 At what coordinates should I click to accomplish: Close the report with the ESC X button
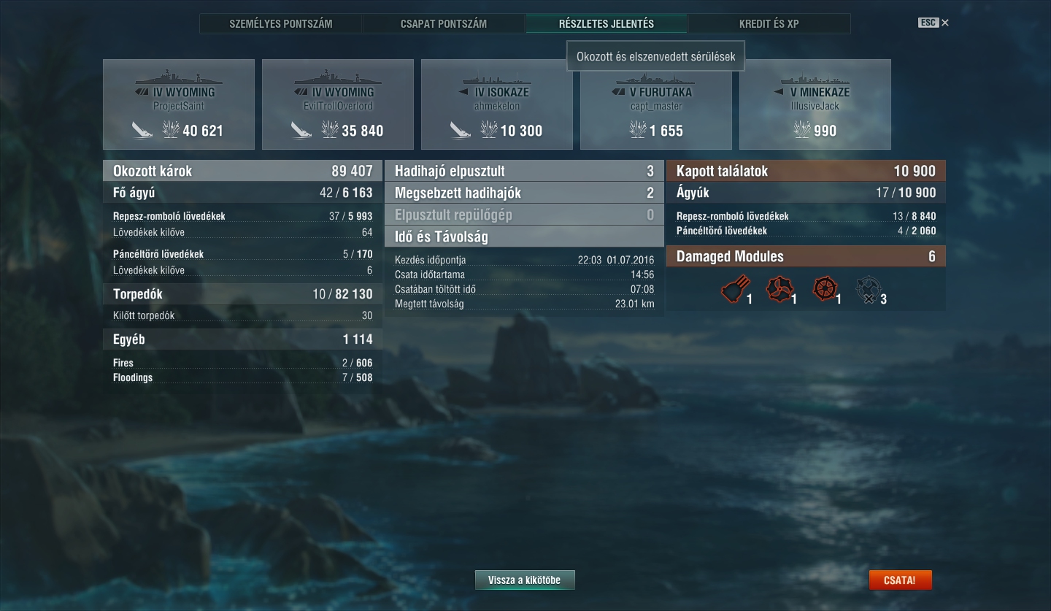pyautogui.click(x=933, y=23)
